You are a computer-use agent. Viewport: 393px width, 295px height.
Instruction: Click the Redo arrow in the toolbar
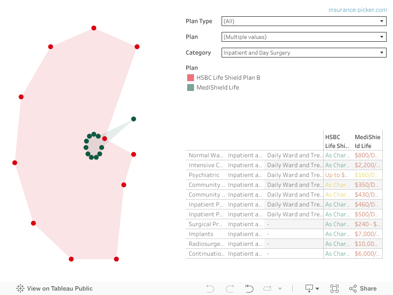pos(229,289)
